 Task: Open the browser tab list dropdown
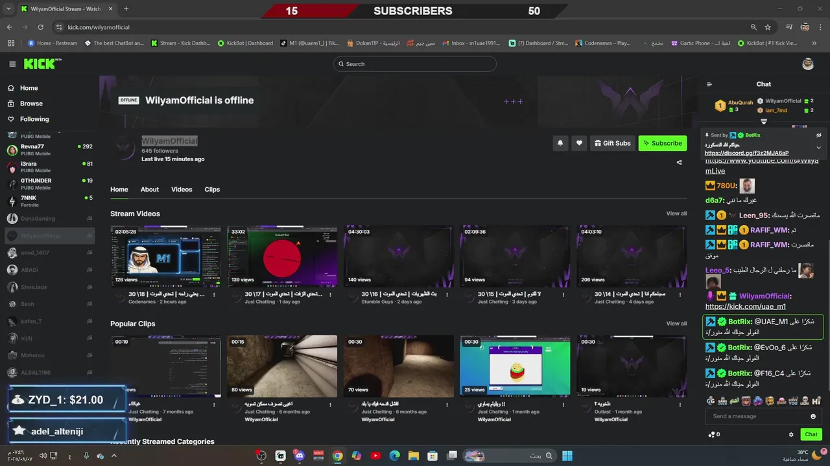pyautogui.click(x=8, y=9)
